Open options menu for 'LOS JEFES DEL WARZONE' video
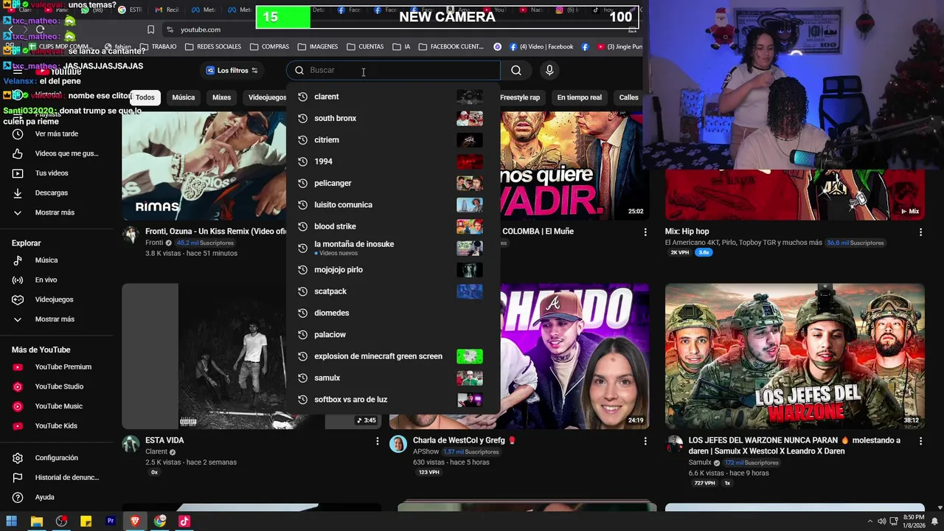This screenshot has width=944, height=531. point(920,441)
